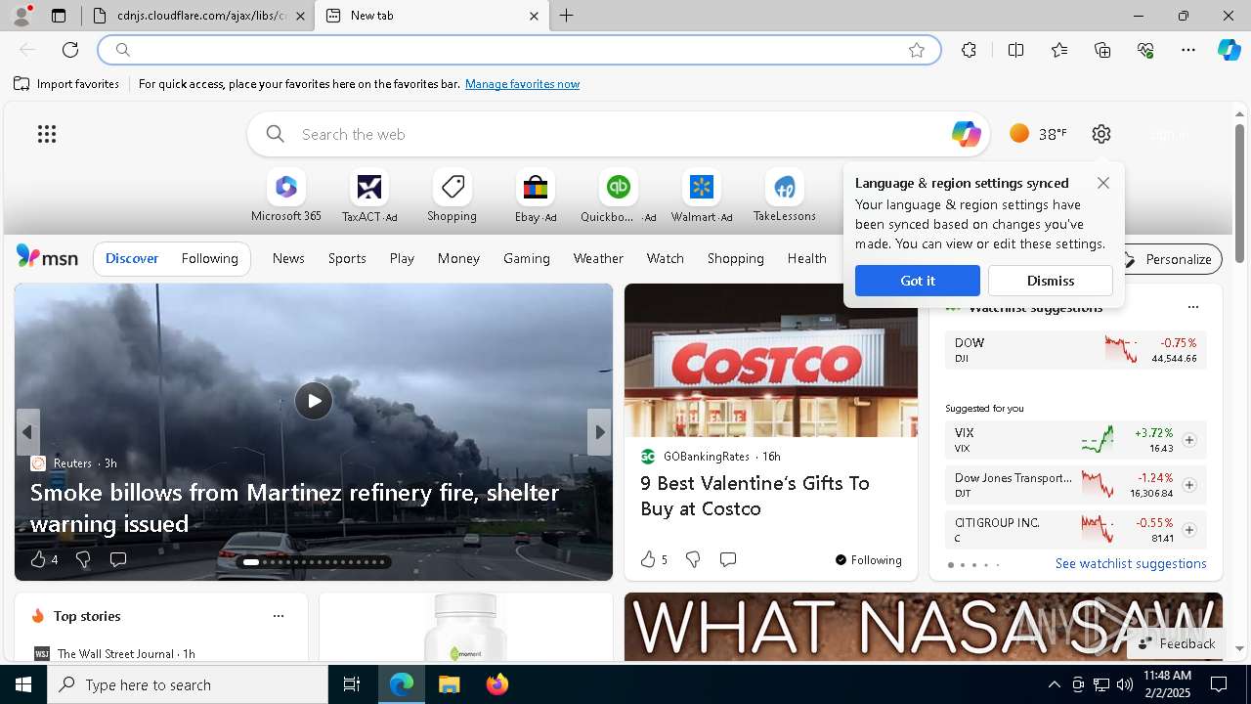Image resolution: width=1251 pixels, height=704 pixels.
Task: Add Dow Jones Transport to watchlist
Action: pyautogui.click(x=1189, y=485)
